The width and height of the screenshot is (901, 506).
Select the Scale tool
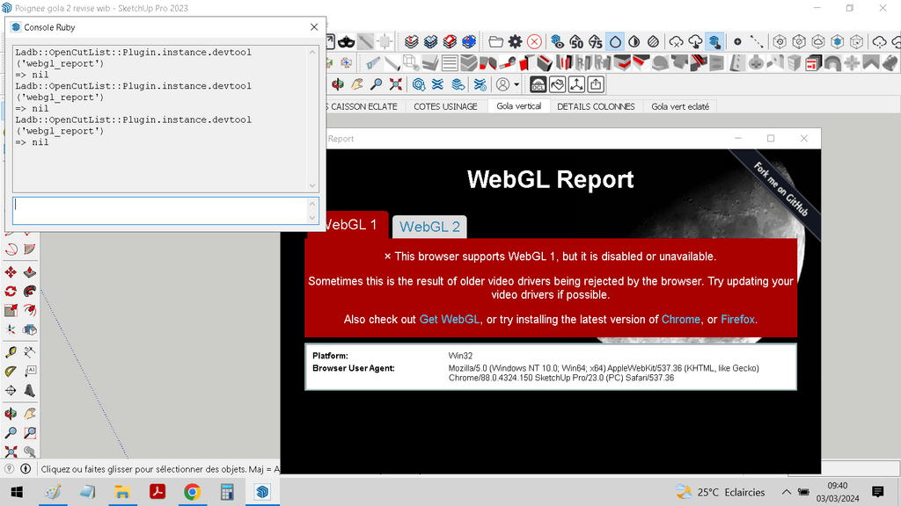(11, 310)
